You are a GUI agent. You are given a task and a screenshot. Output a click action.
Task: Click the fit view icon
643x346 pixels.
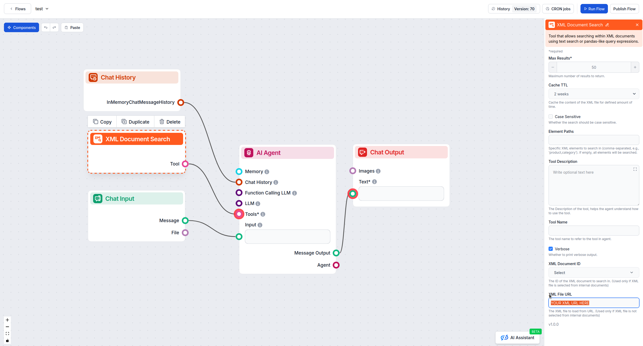pos(7,334)
